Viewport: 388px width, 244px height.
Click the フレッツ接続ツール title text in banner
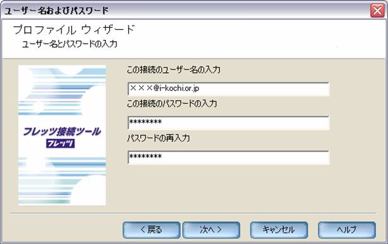[62, 131]
